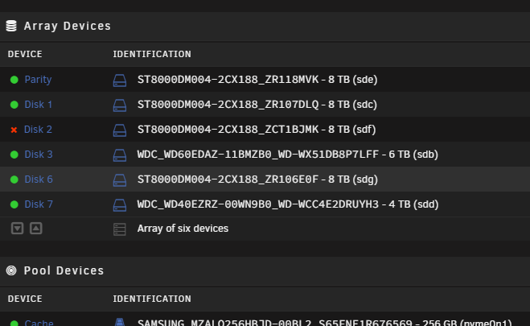Click the Pool Devices circular icon

11,270
